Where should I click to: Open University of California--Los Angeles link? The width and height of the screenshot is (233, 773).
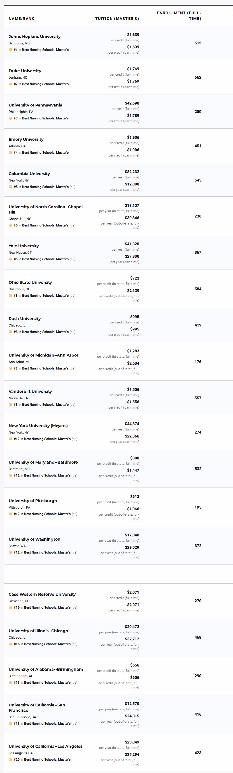tap(45, 746)
